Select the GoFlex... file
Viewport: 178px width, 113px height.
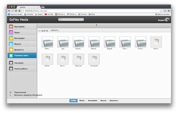pyautogui.click(x=47, y=59)
